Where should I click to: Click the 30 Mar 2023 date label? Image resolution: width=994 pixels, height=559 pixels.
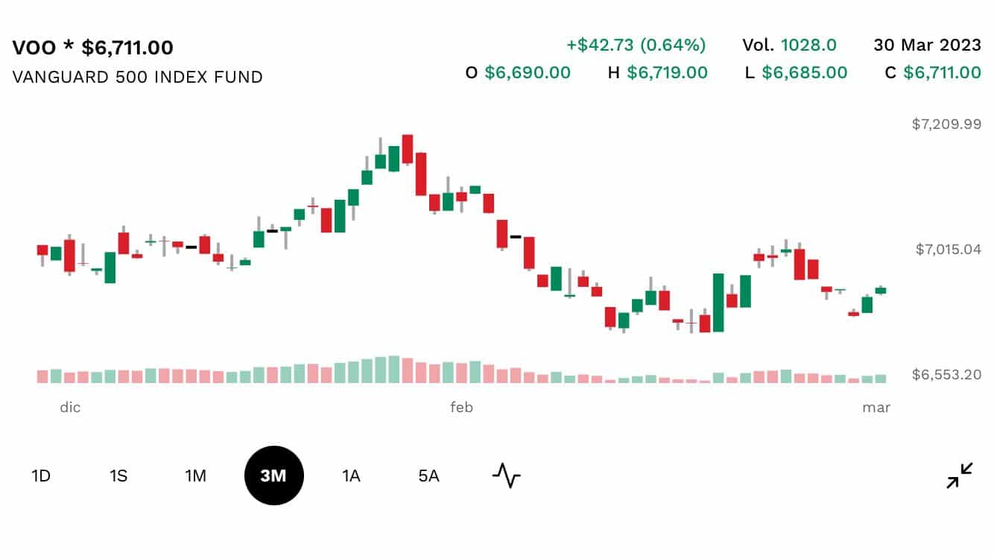click(x=927, y=45)
